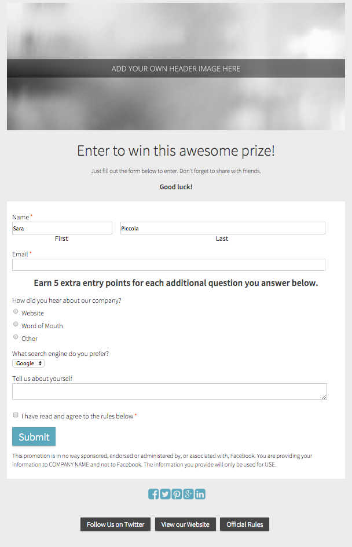
Task: Click the First name field containing Sara
Action: coord(62,227)
